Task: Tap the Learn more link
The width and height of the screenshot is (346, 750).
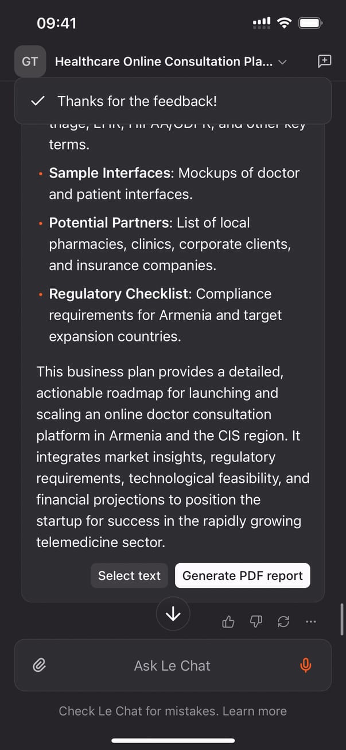Action: coord(254,711)
